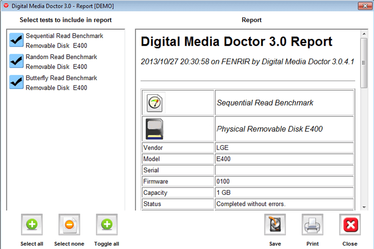The height and width of the screenshot is (249, 374).
Task: Click the Toggle all green plus icon
Action: click(107, 224)
